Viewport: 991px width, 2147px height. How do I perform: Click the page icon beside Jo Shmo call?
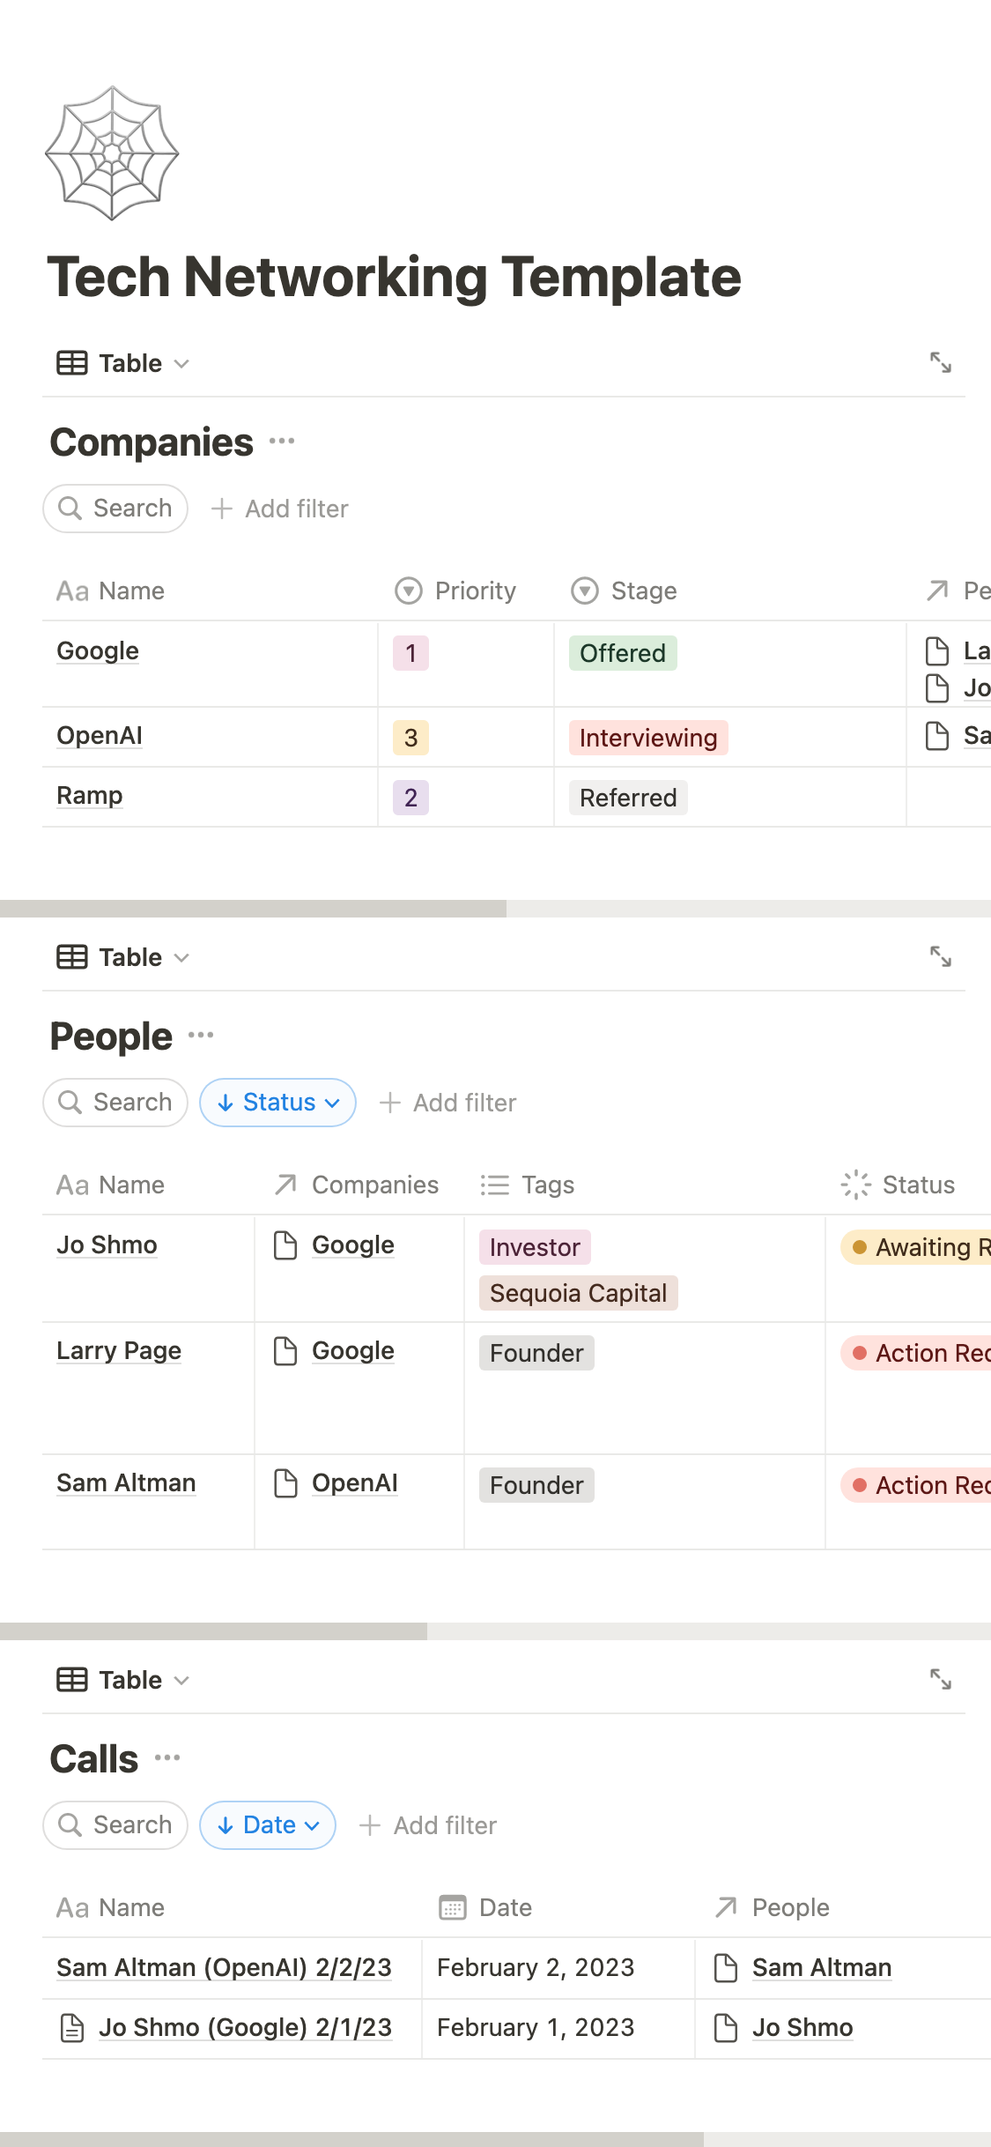tap(72, 2028)
